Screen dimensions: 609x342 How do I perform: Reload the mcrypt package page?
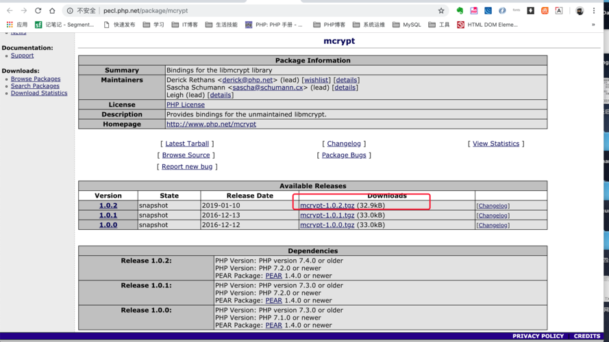pos(38,11)
